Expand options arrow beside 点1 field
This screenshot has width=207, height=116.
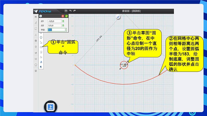tap(63, 21)
